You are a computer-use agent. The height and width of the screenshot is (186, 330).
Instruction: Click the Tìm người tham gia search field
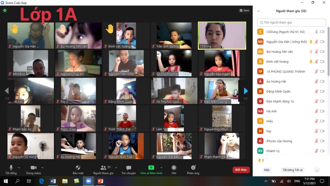pyautogui.click(x=292, y=22)
